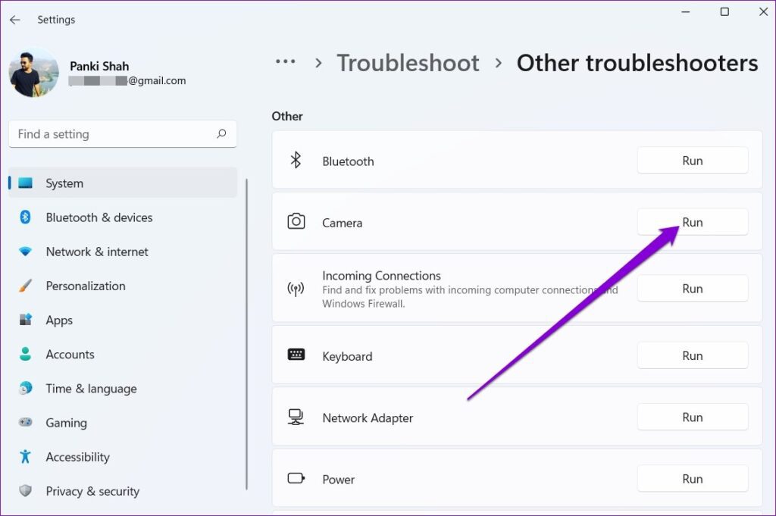Screen dimensions: 776x516
Task: Expand the breadcrumb ellipsis menu
Action: (x=285, y=63)
